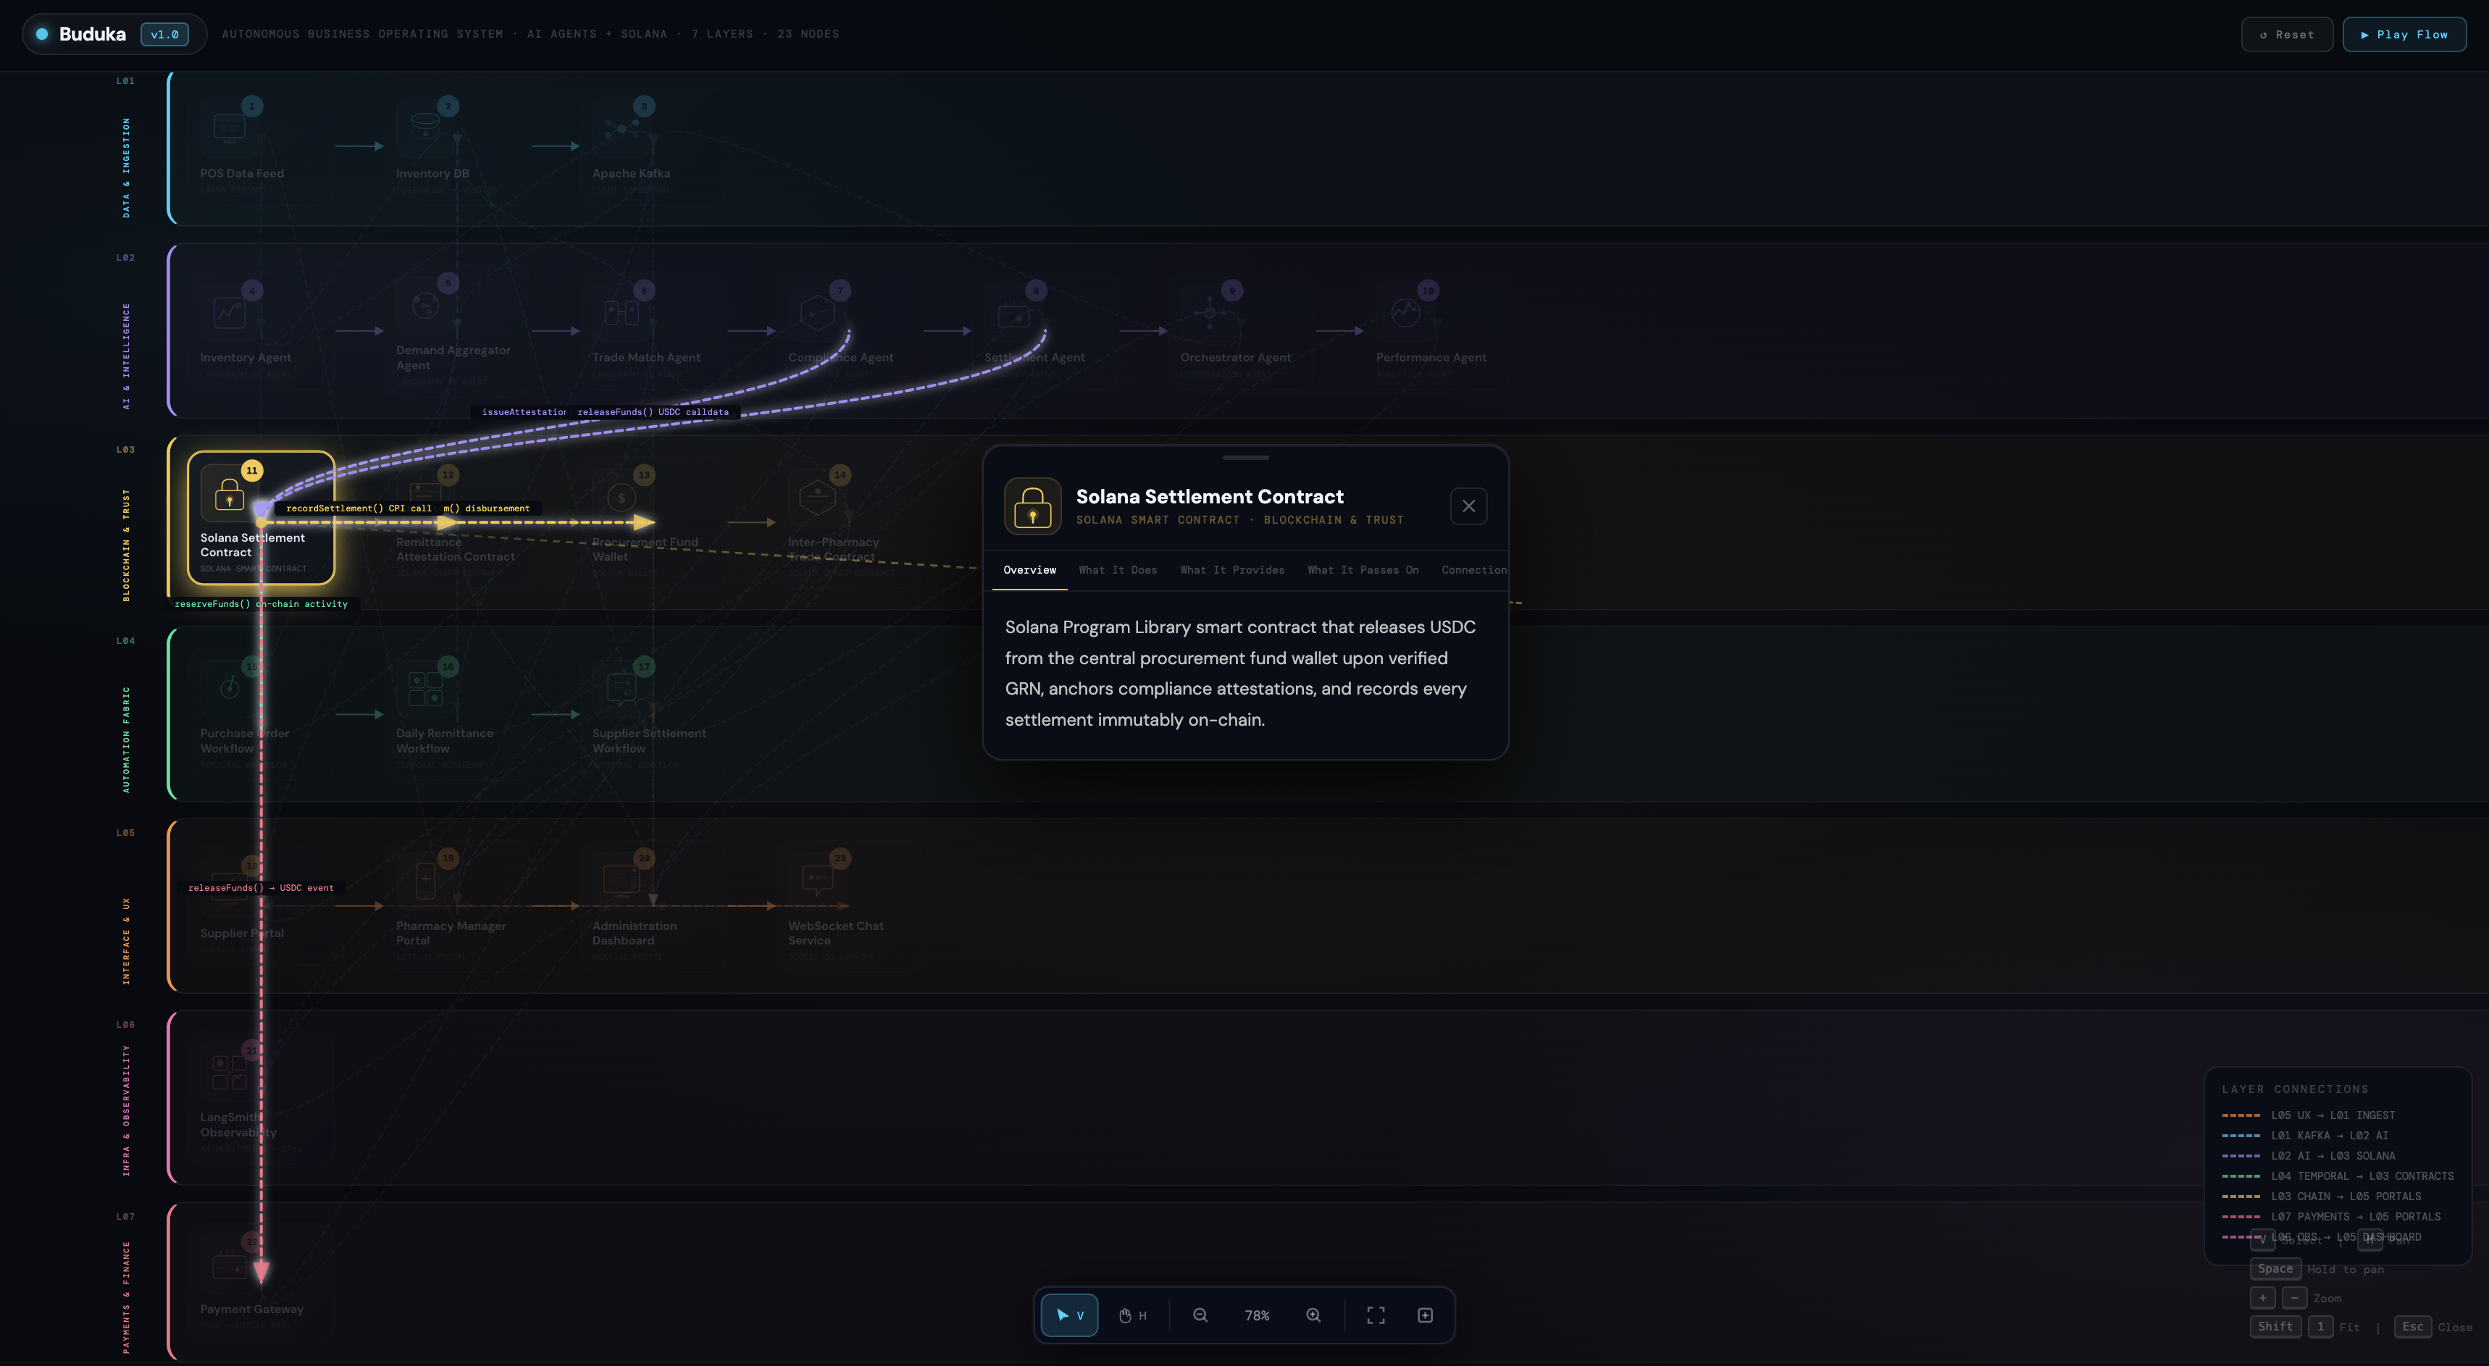Open fullscreen view from the bottom toolbar
The width and height of the screenshot is (2489, 1366).
[1376, 1315]
